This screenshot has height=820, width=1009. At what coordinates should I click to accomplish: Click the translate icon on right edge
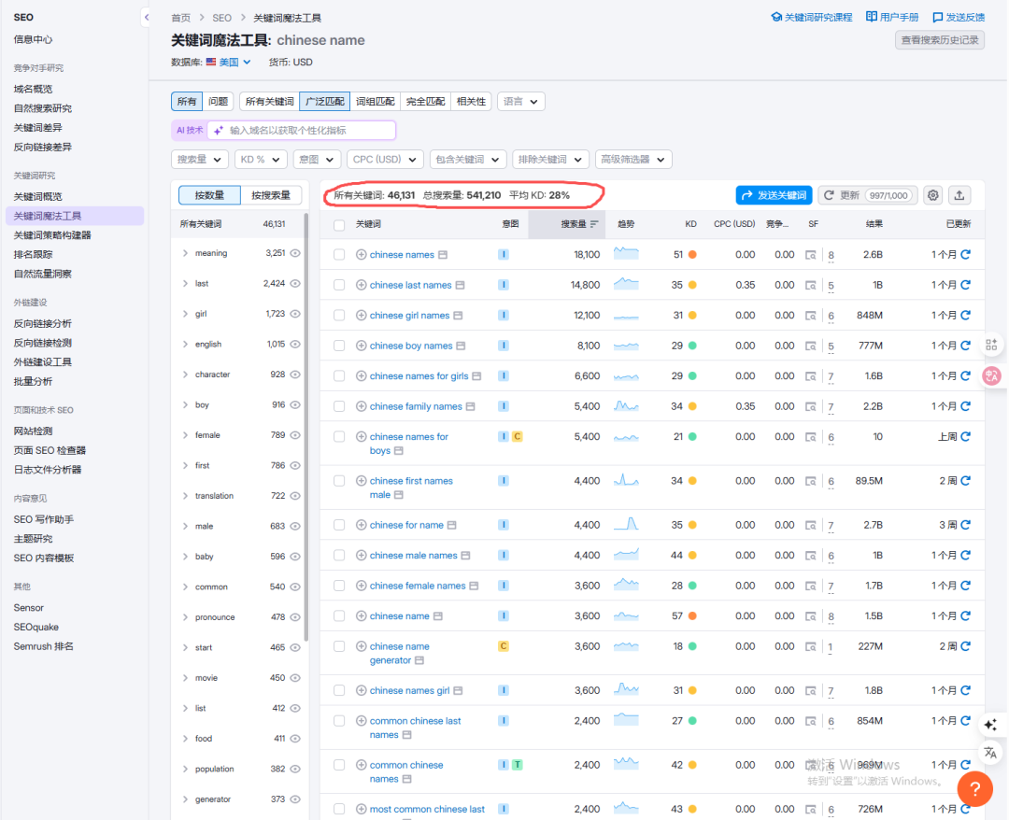click(x=991, y=753)
